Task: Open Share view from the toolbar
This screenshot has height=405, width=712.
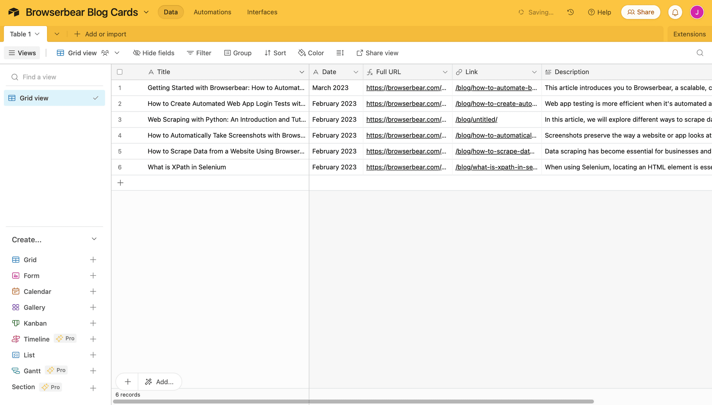Action: pos(377,53)
